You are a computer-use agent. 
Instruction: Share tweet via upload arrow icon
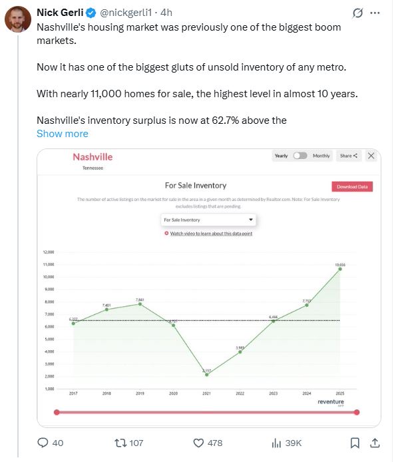point(375,443)
